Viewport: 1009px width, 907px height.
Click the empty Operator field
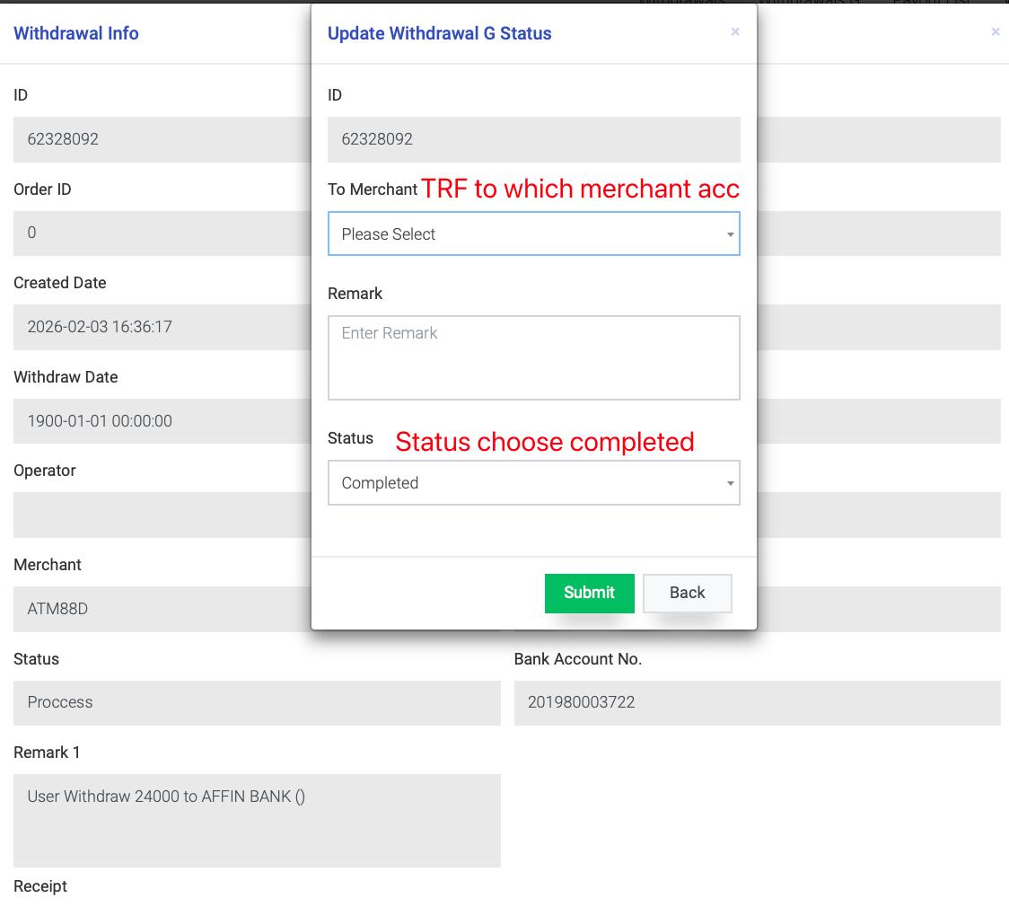click(162, 515)
